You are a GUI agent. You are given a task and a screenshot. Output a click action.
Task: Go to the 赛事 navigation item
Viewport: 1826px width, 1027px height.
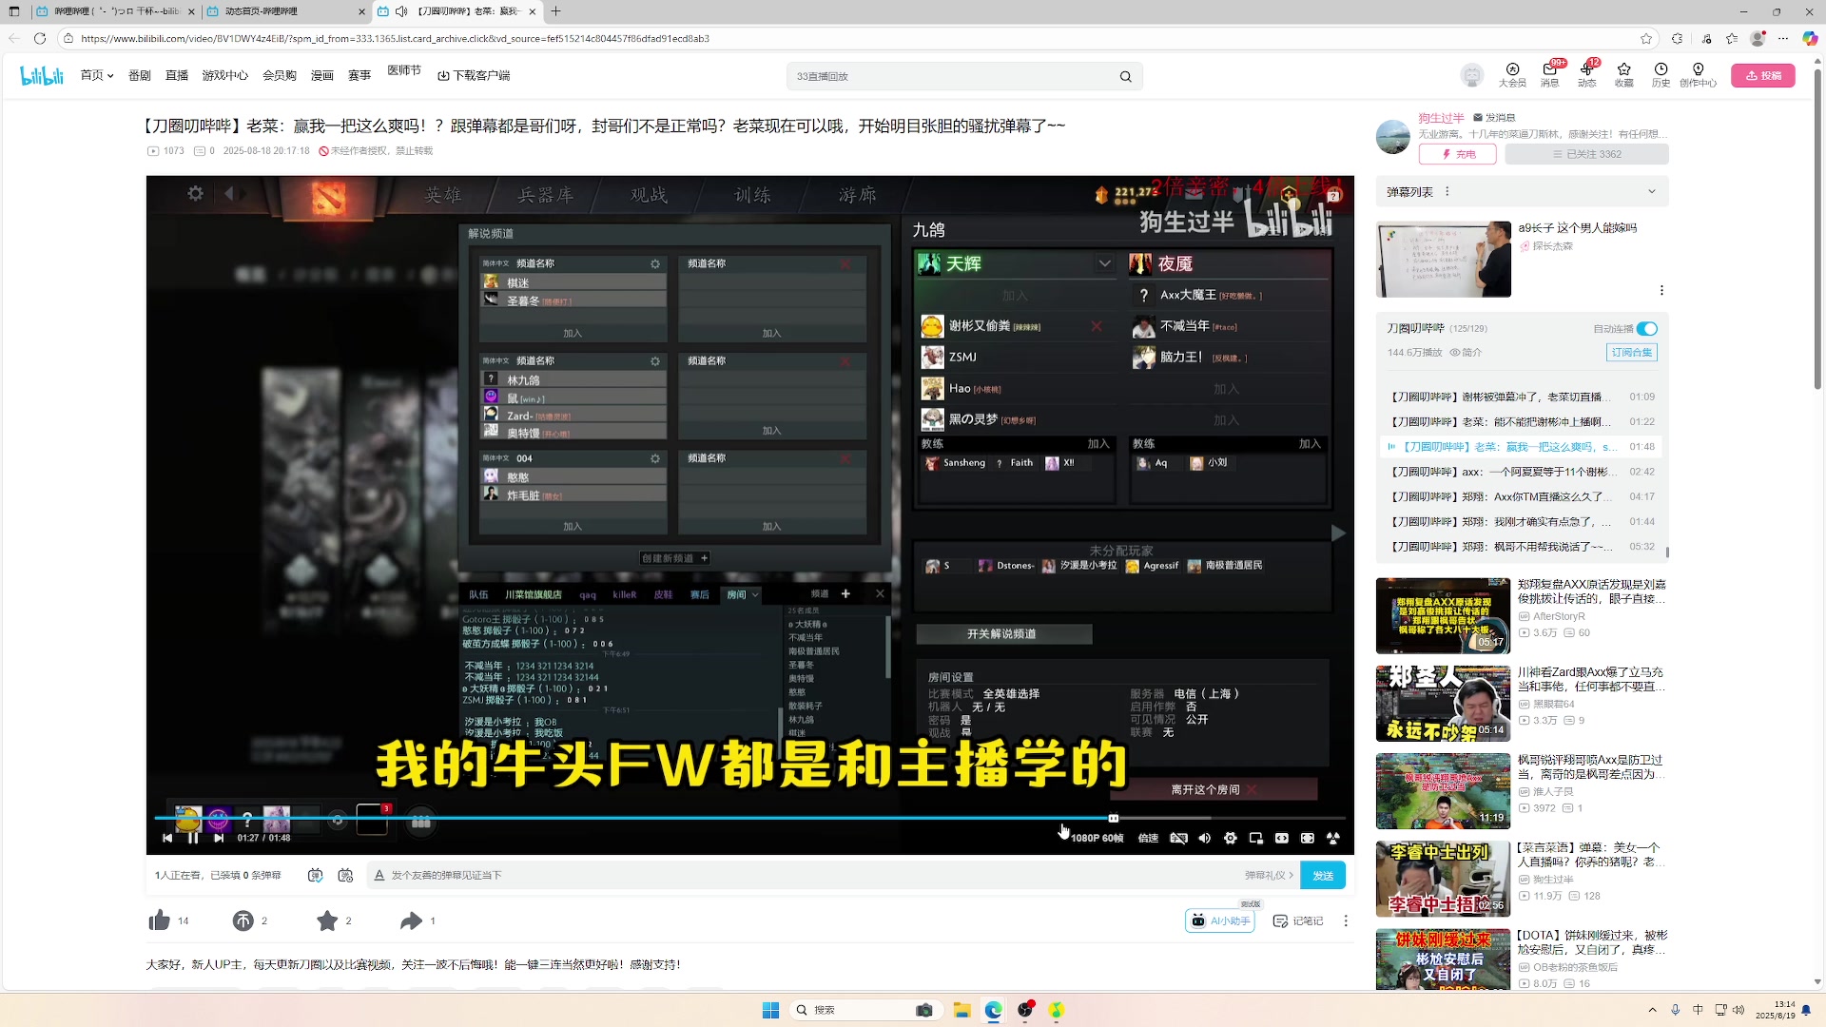pos(359,75)
